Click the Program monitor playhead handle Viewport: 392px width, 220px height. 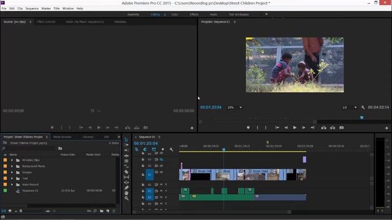click(x=362, y=117)
